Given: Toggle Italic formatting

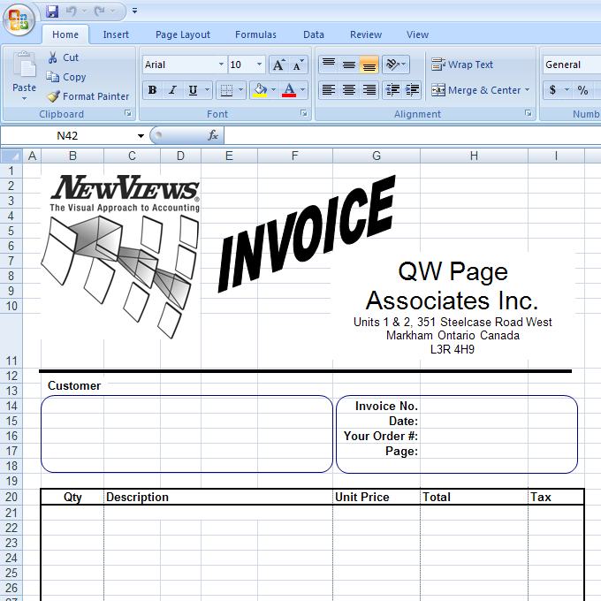Looking at the screenshot, I should click(x=172, y=90).
